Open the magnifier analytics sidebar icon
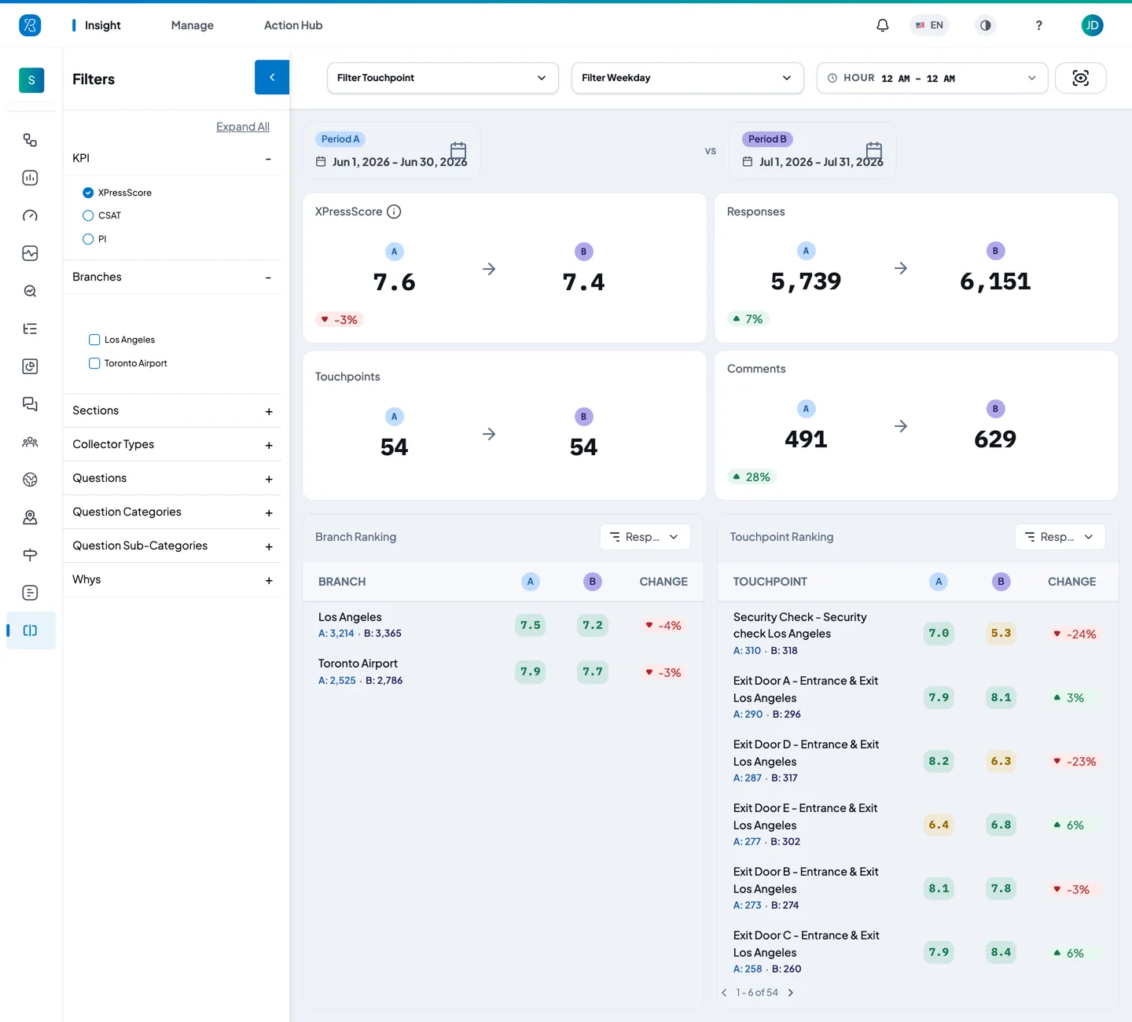Viewport: 1132px width, 1022px height. tap(30, 291)
